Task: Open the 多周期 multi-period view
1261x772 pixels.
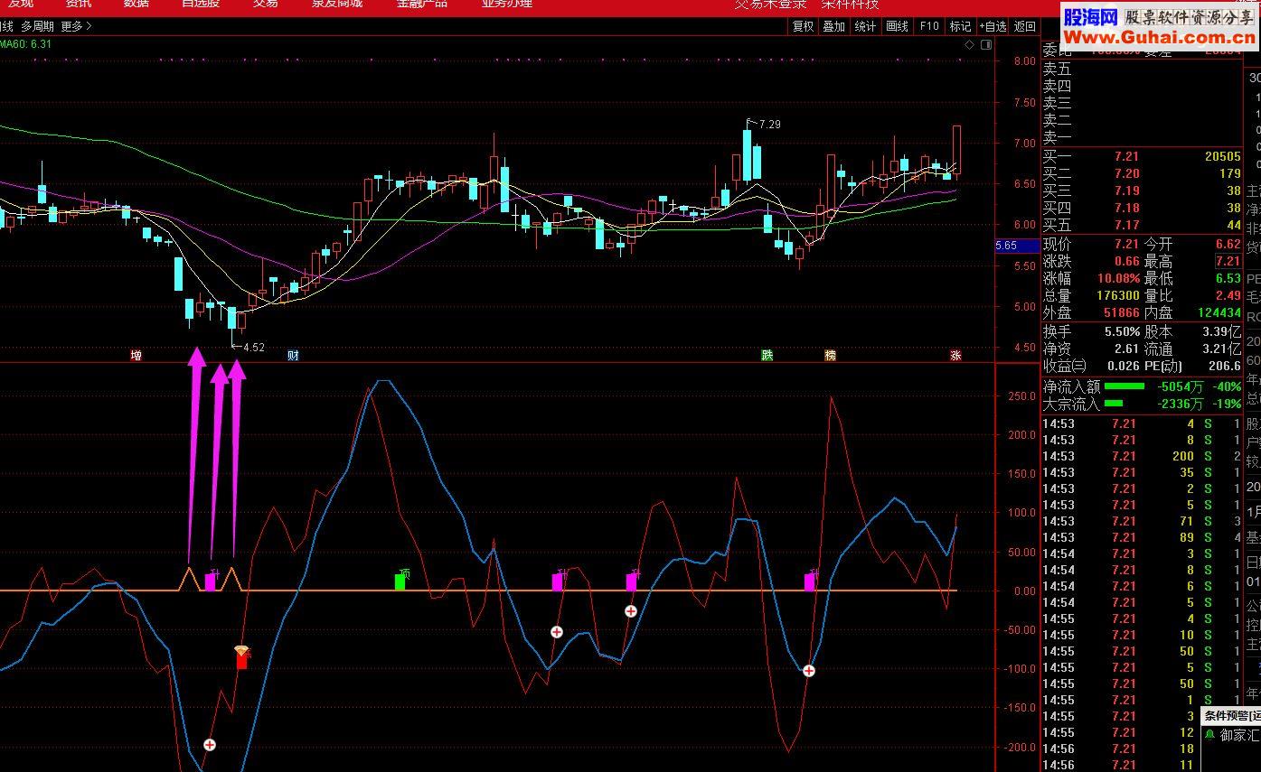Action: (37, 26)
